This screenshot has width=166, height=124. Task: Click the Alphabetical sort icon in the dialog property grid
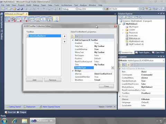pyautogui.click(x=76, y=37)
